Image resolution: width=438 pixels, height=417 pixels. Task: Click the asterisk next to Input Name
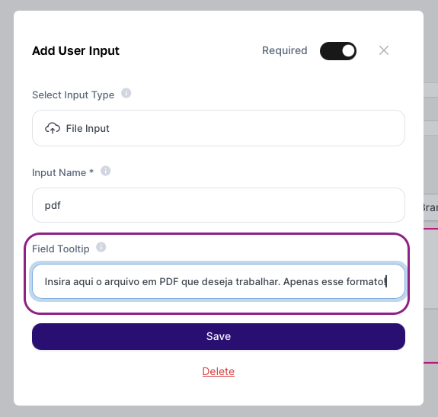pyautogui.click(x=91, y=172)
